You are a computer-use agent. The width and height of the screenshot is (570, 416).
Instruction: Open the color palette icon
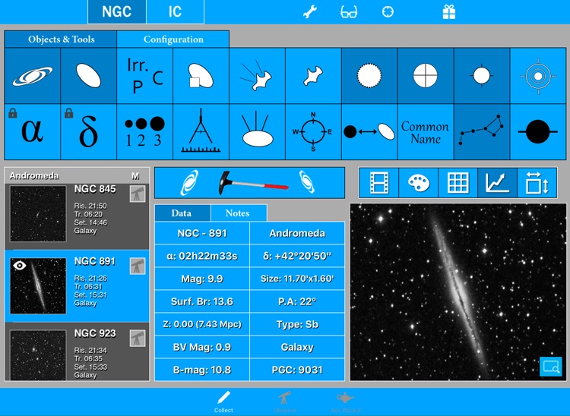coord(419,183)
